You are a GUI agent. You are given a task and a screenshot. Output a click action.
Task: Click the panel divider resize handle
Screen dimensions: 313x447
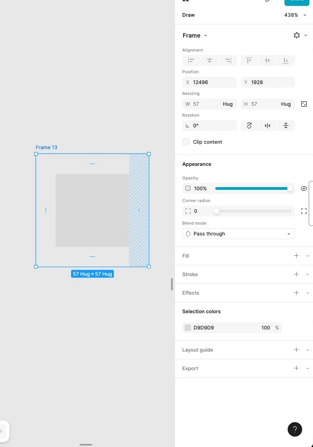(172, 284)
